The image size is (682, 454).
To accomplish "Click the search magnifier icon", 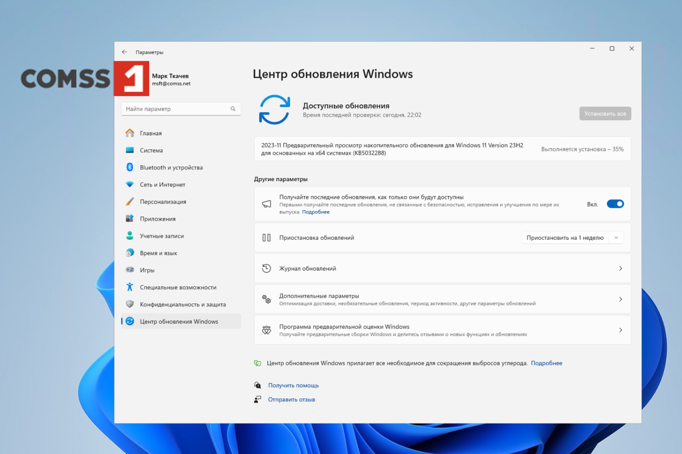I will 233,109.
